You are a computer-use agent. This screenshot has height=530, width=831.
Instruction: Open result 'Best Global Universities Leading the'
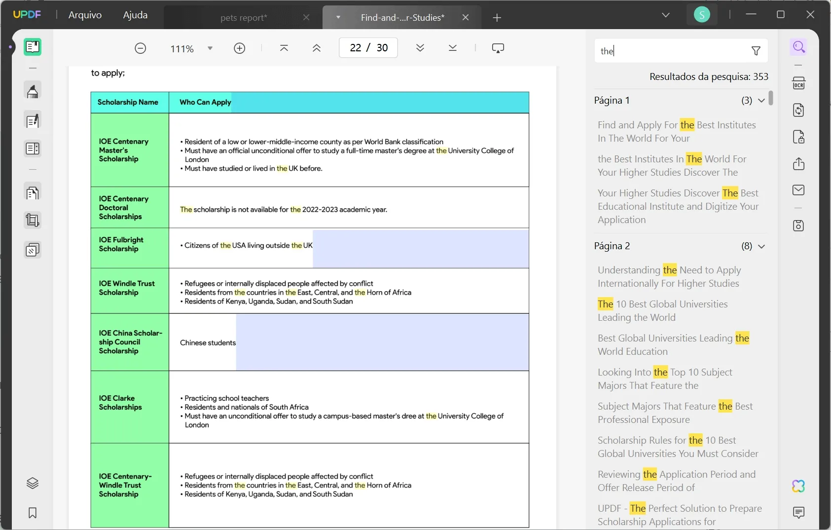click(x=673, y=345)
